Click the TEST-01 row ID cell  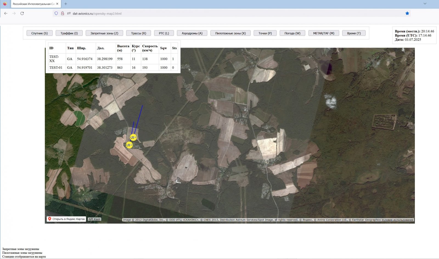coord(57,67)
